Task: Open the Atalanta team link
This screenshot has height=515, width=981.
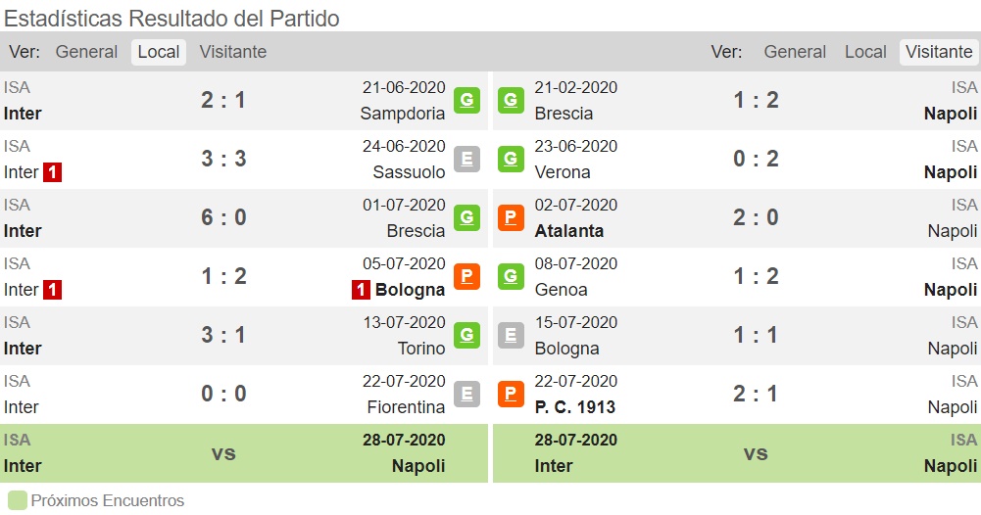Action: (568, 231)
